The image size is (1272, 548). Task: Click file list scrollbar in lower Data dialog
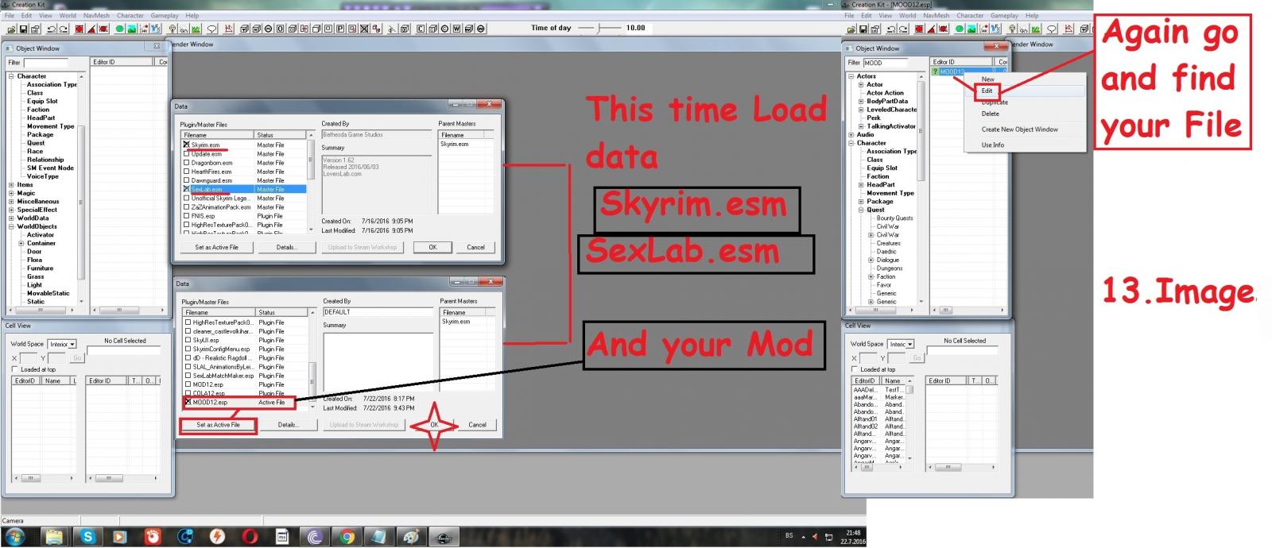pyautogui.click(x=312, y=361)
